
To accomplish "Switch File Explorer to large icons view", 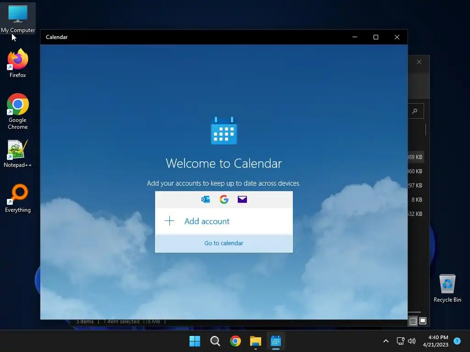I will point(423,321).
